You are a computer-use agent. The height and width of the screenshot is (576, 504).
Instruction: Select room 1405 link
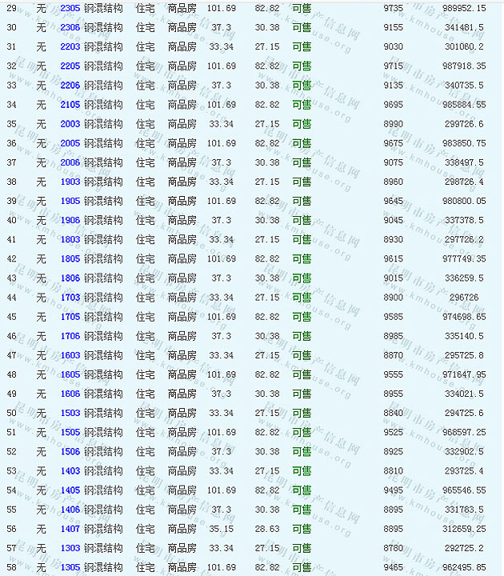coord(70,490)
